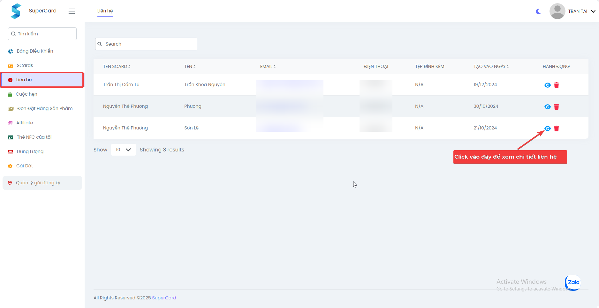Image resolution: width=599 pixels, height=308 pixels.
Task: Sort by TẠO VÀO NGÀY column
Action: coord(491,67)
